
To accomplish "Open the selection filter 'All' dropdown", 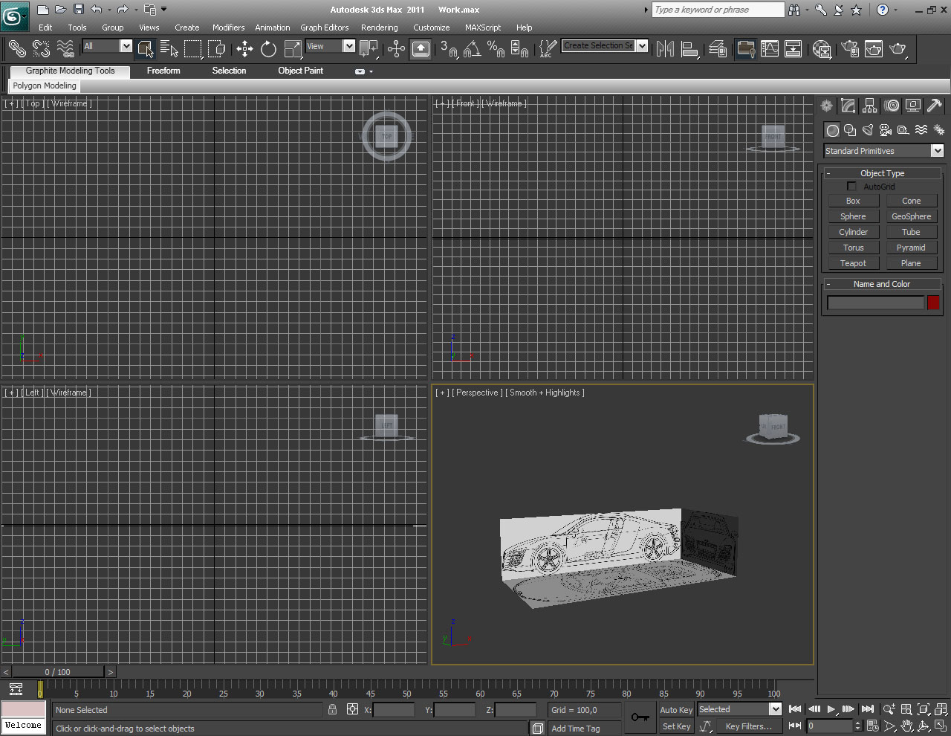I will pyautogui.click(x=126, y=46).
